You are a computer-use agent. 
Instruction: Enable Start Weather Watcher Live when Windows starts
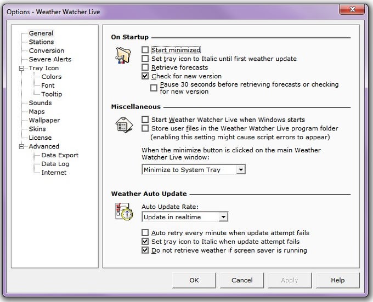click(145, 119)
